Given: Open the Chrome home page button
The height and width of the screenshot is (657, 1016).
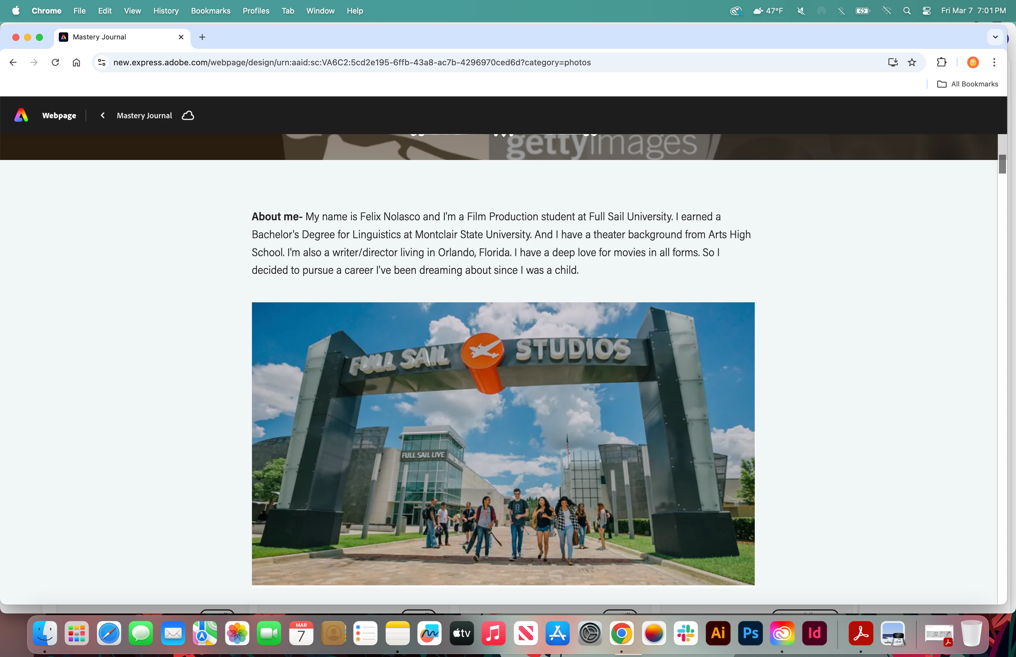Looking at the screenshot, I should pyautogui.click(x=76, y=62).
